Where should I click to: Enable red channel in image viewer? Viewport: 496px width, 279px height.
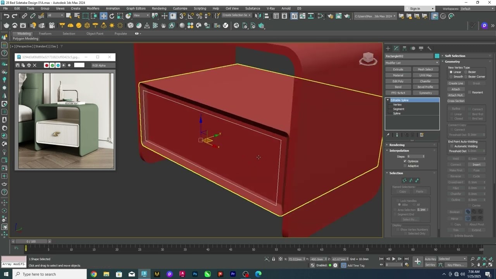pos(46,65)
